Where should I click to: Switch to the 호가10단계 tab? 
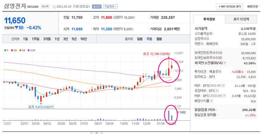click(x=241, y=19)
